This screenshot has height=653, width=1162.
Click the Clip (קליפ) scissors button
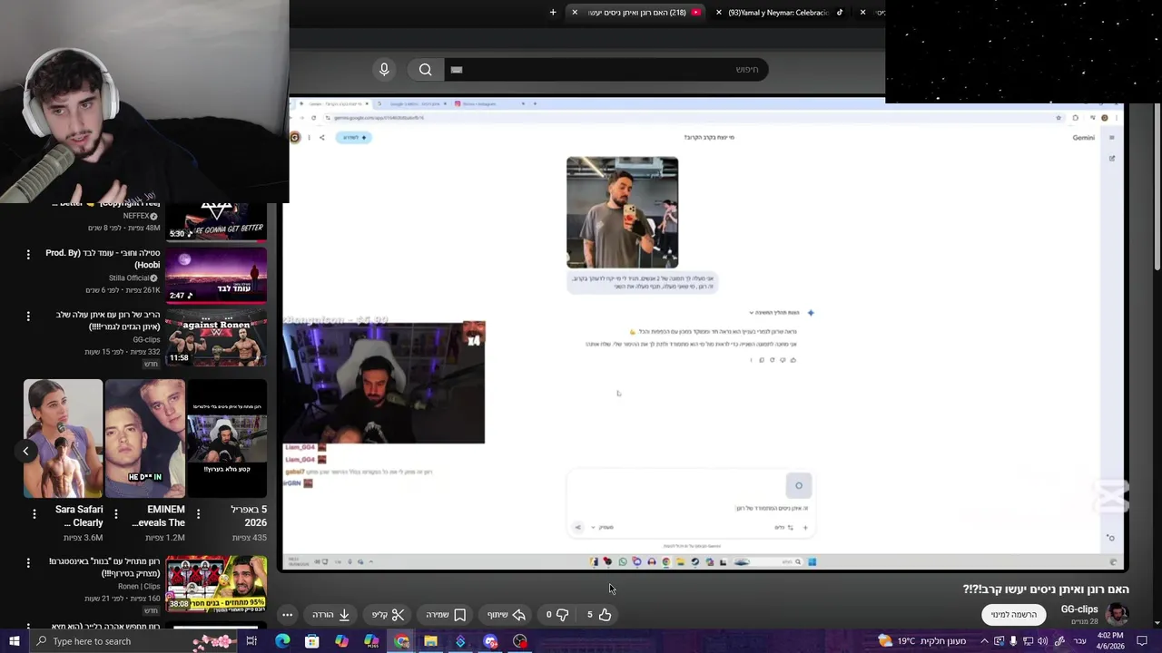click(x=388, y=614)
